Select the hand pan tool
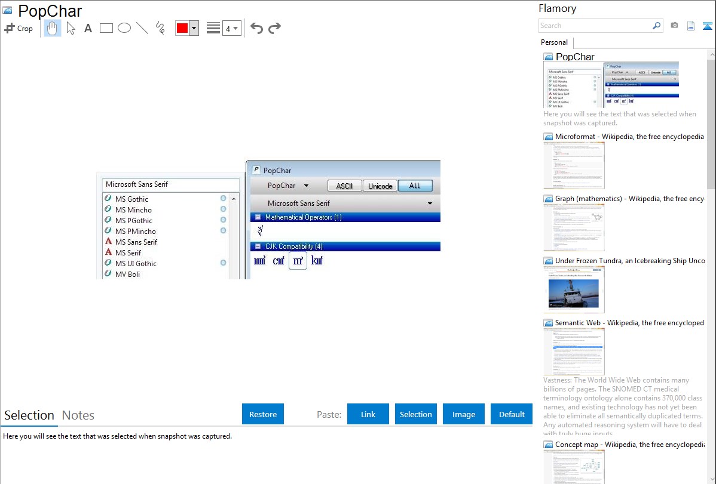Image resolution: width=716 pixels, height=484 pixels. (x=53, y=28)
